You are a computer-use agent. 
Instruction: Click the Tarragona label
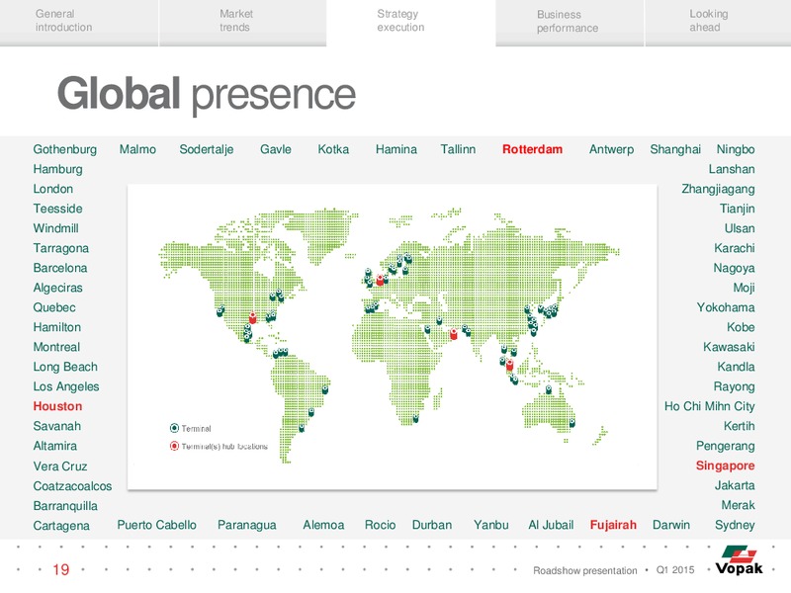click(60, 249)
